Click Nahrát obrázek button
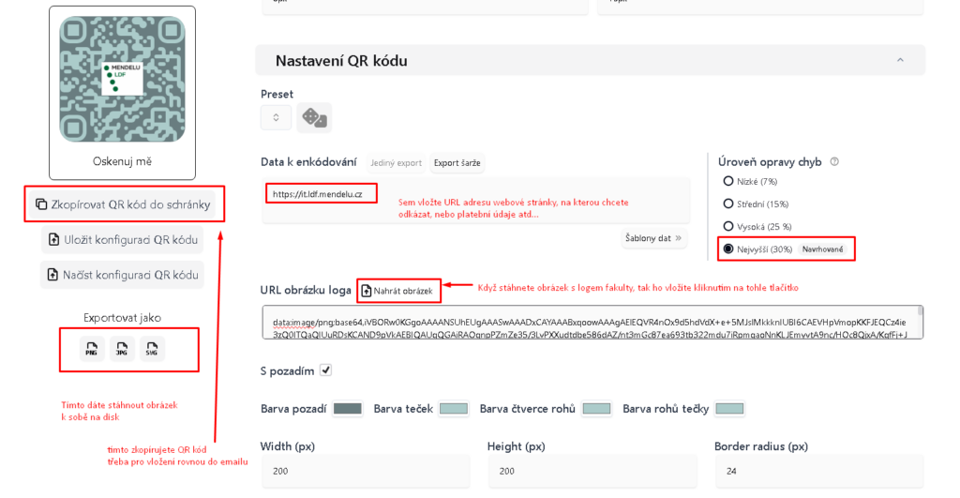The image size is (960, 498). pos(397,291)
